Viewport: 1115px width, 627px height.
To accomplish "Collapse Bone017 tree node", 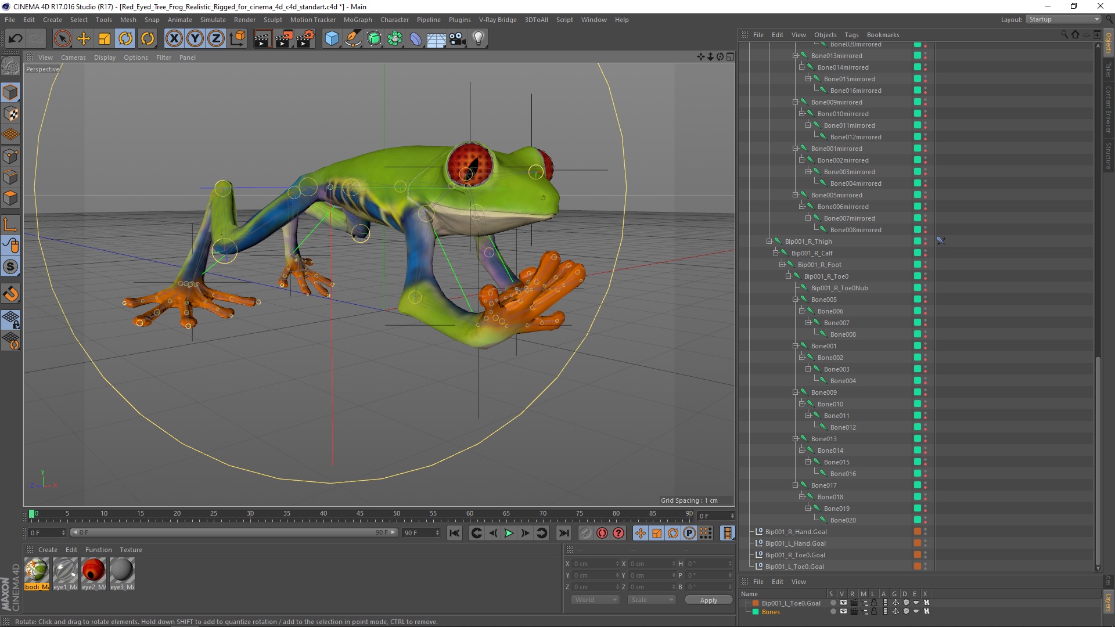I will coord(795,485).
